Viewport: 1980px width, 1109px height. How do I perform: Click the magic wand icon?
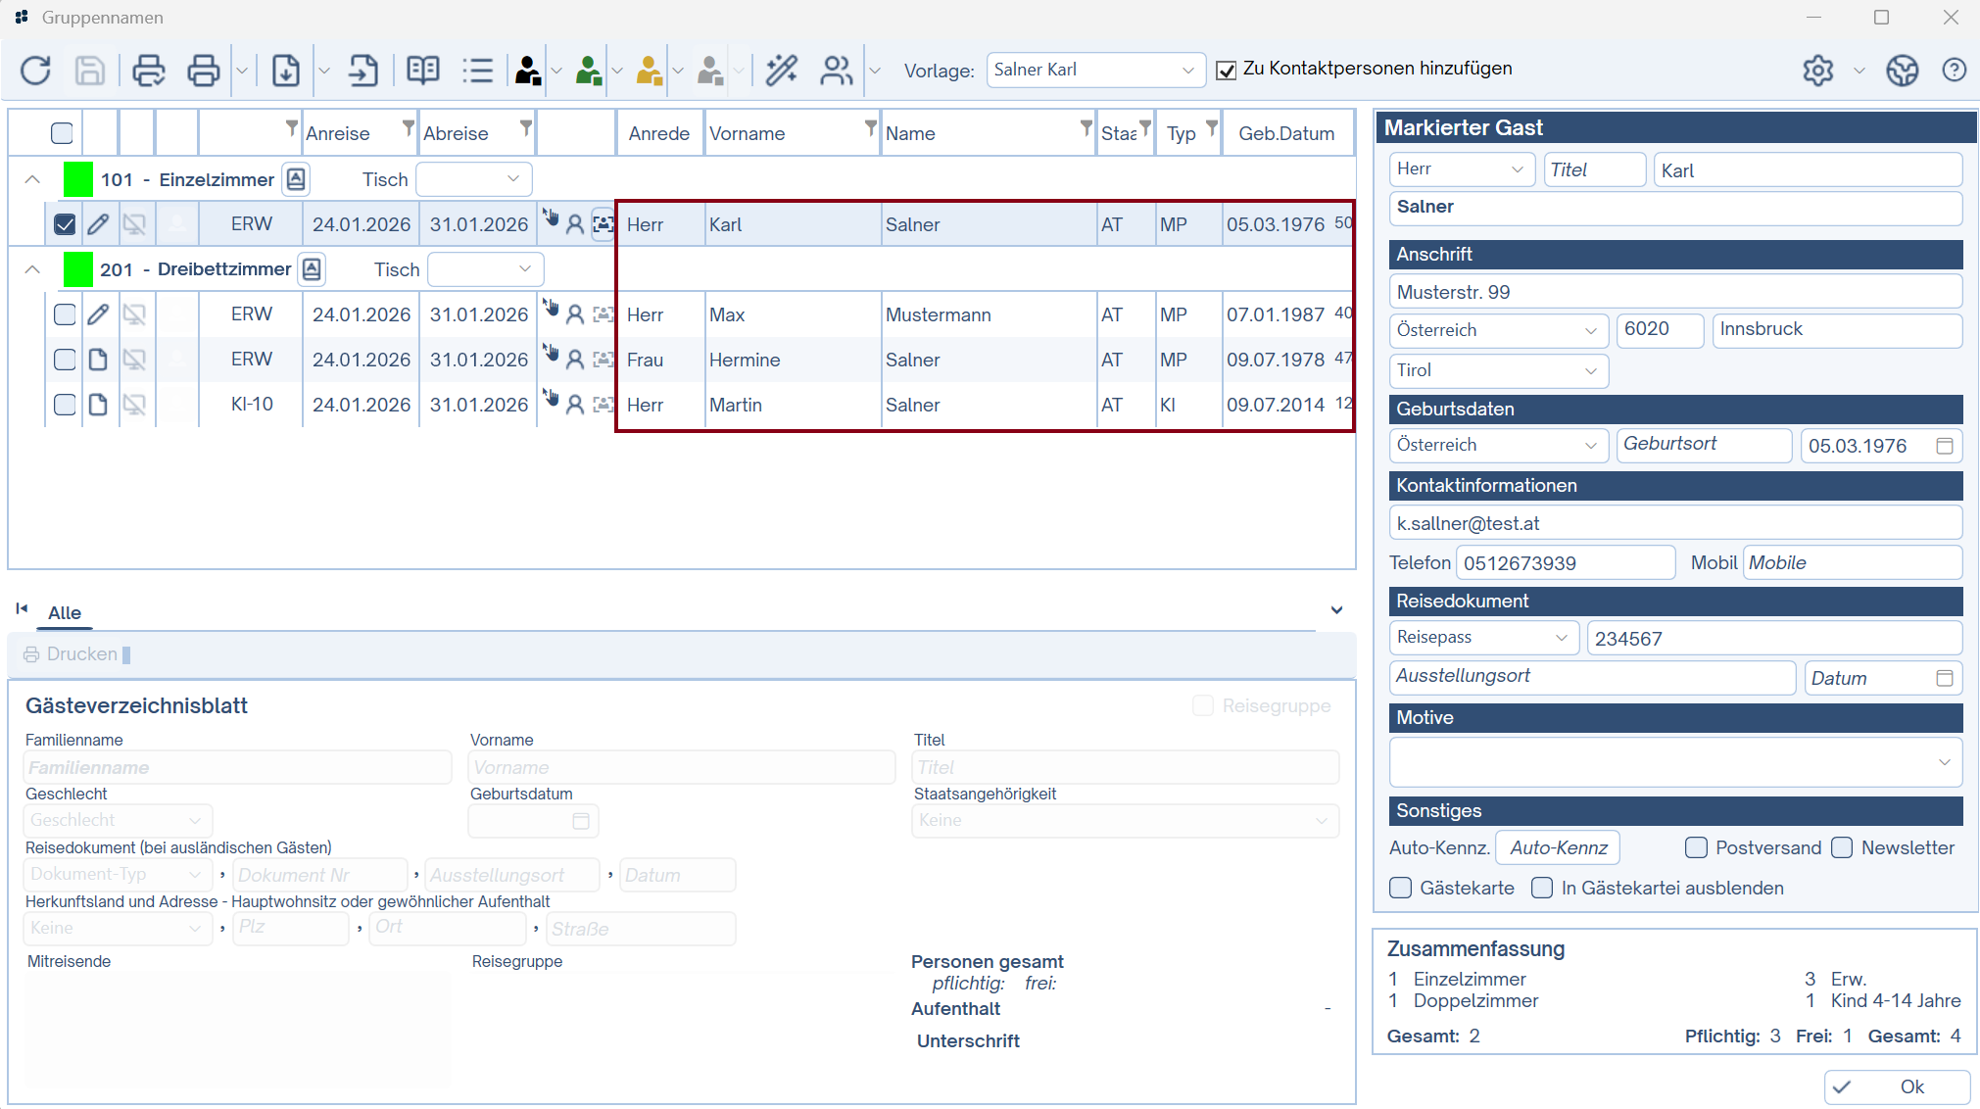tap(782, 71)
